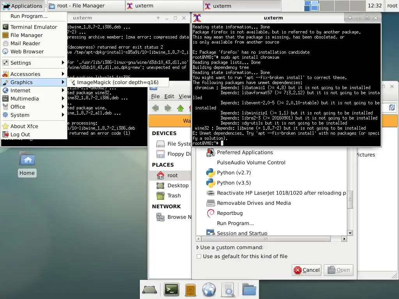Expand the Accessories submenu
Image resolution: width=399 pixels, height=299 pixels.
tap(34, 74)
